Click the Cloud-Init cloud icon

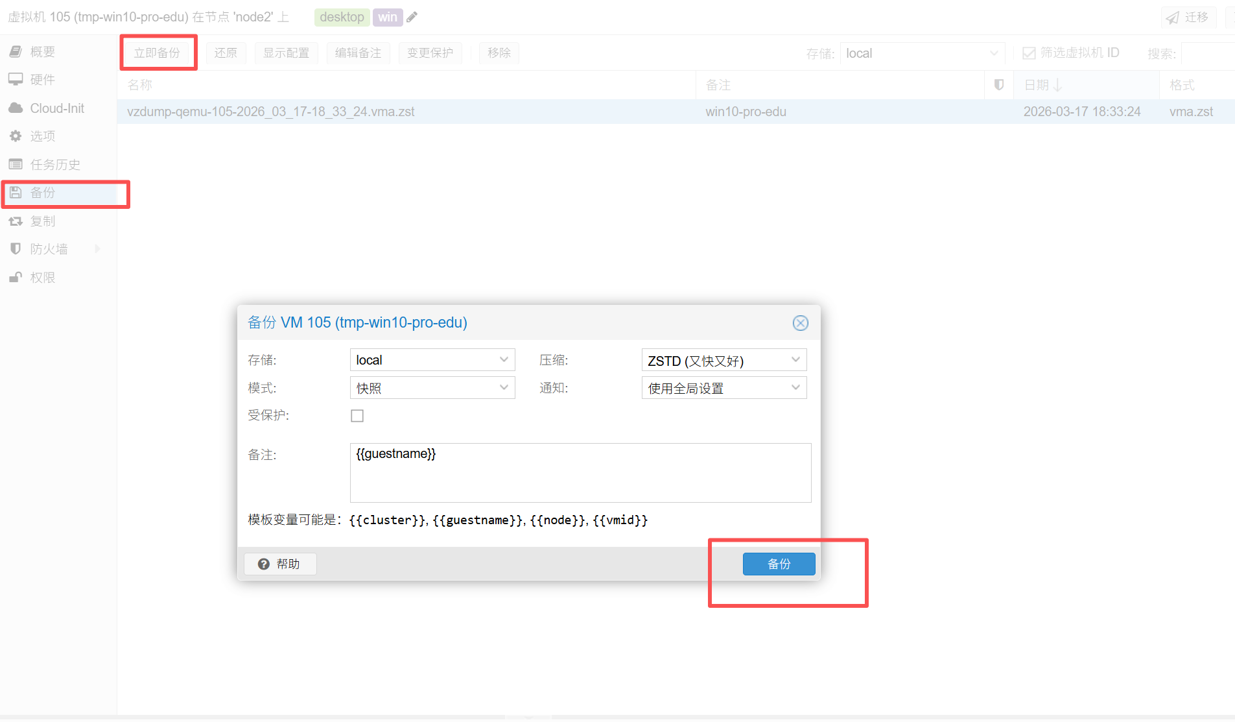click(16, 108)
